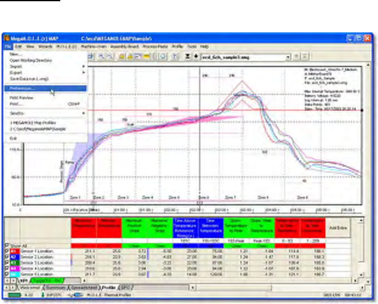Toggle Sensor 1 Location checkbox
The image size is (378, 304).
(7, 251)
